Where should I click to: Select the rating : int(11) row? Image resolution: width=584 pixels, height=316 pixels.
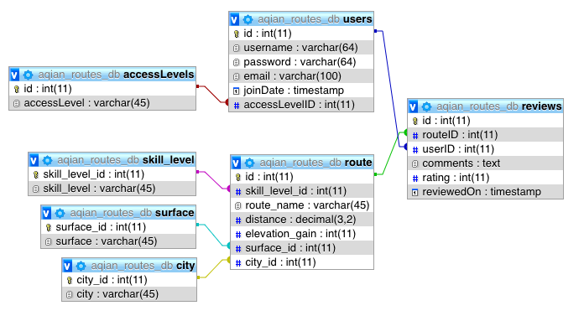point(485,178)
